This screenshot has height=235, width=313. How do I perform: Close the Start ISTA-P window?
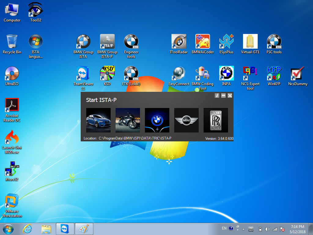pyautogui.click(x=230, y=95)
